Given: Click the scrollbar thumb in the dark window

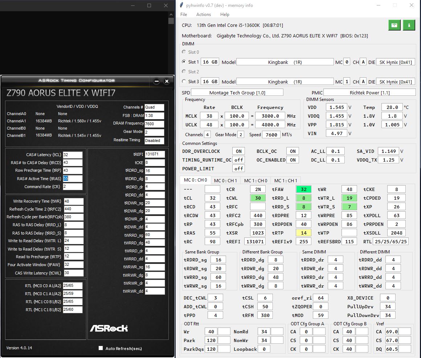Looking at the screenshot, I should [x=171, y=21].
